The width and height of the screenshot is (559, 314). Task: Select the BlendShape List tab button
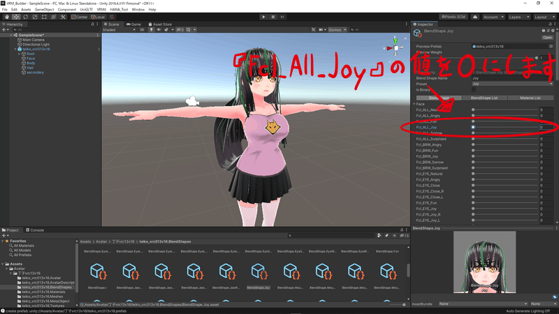(x=484, y=98)
